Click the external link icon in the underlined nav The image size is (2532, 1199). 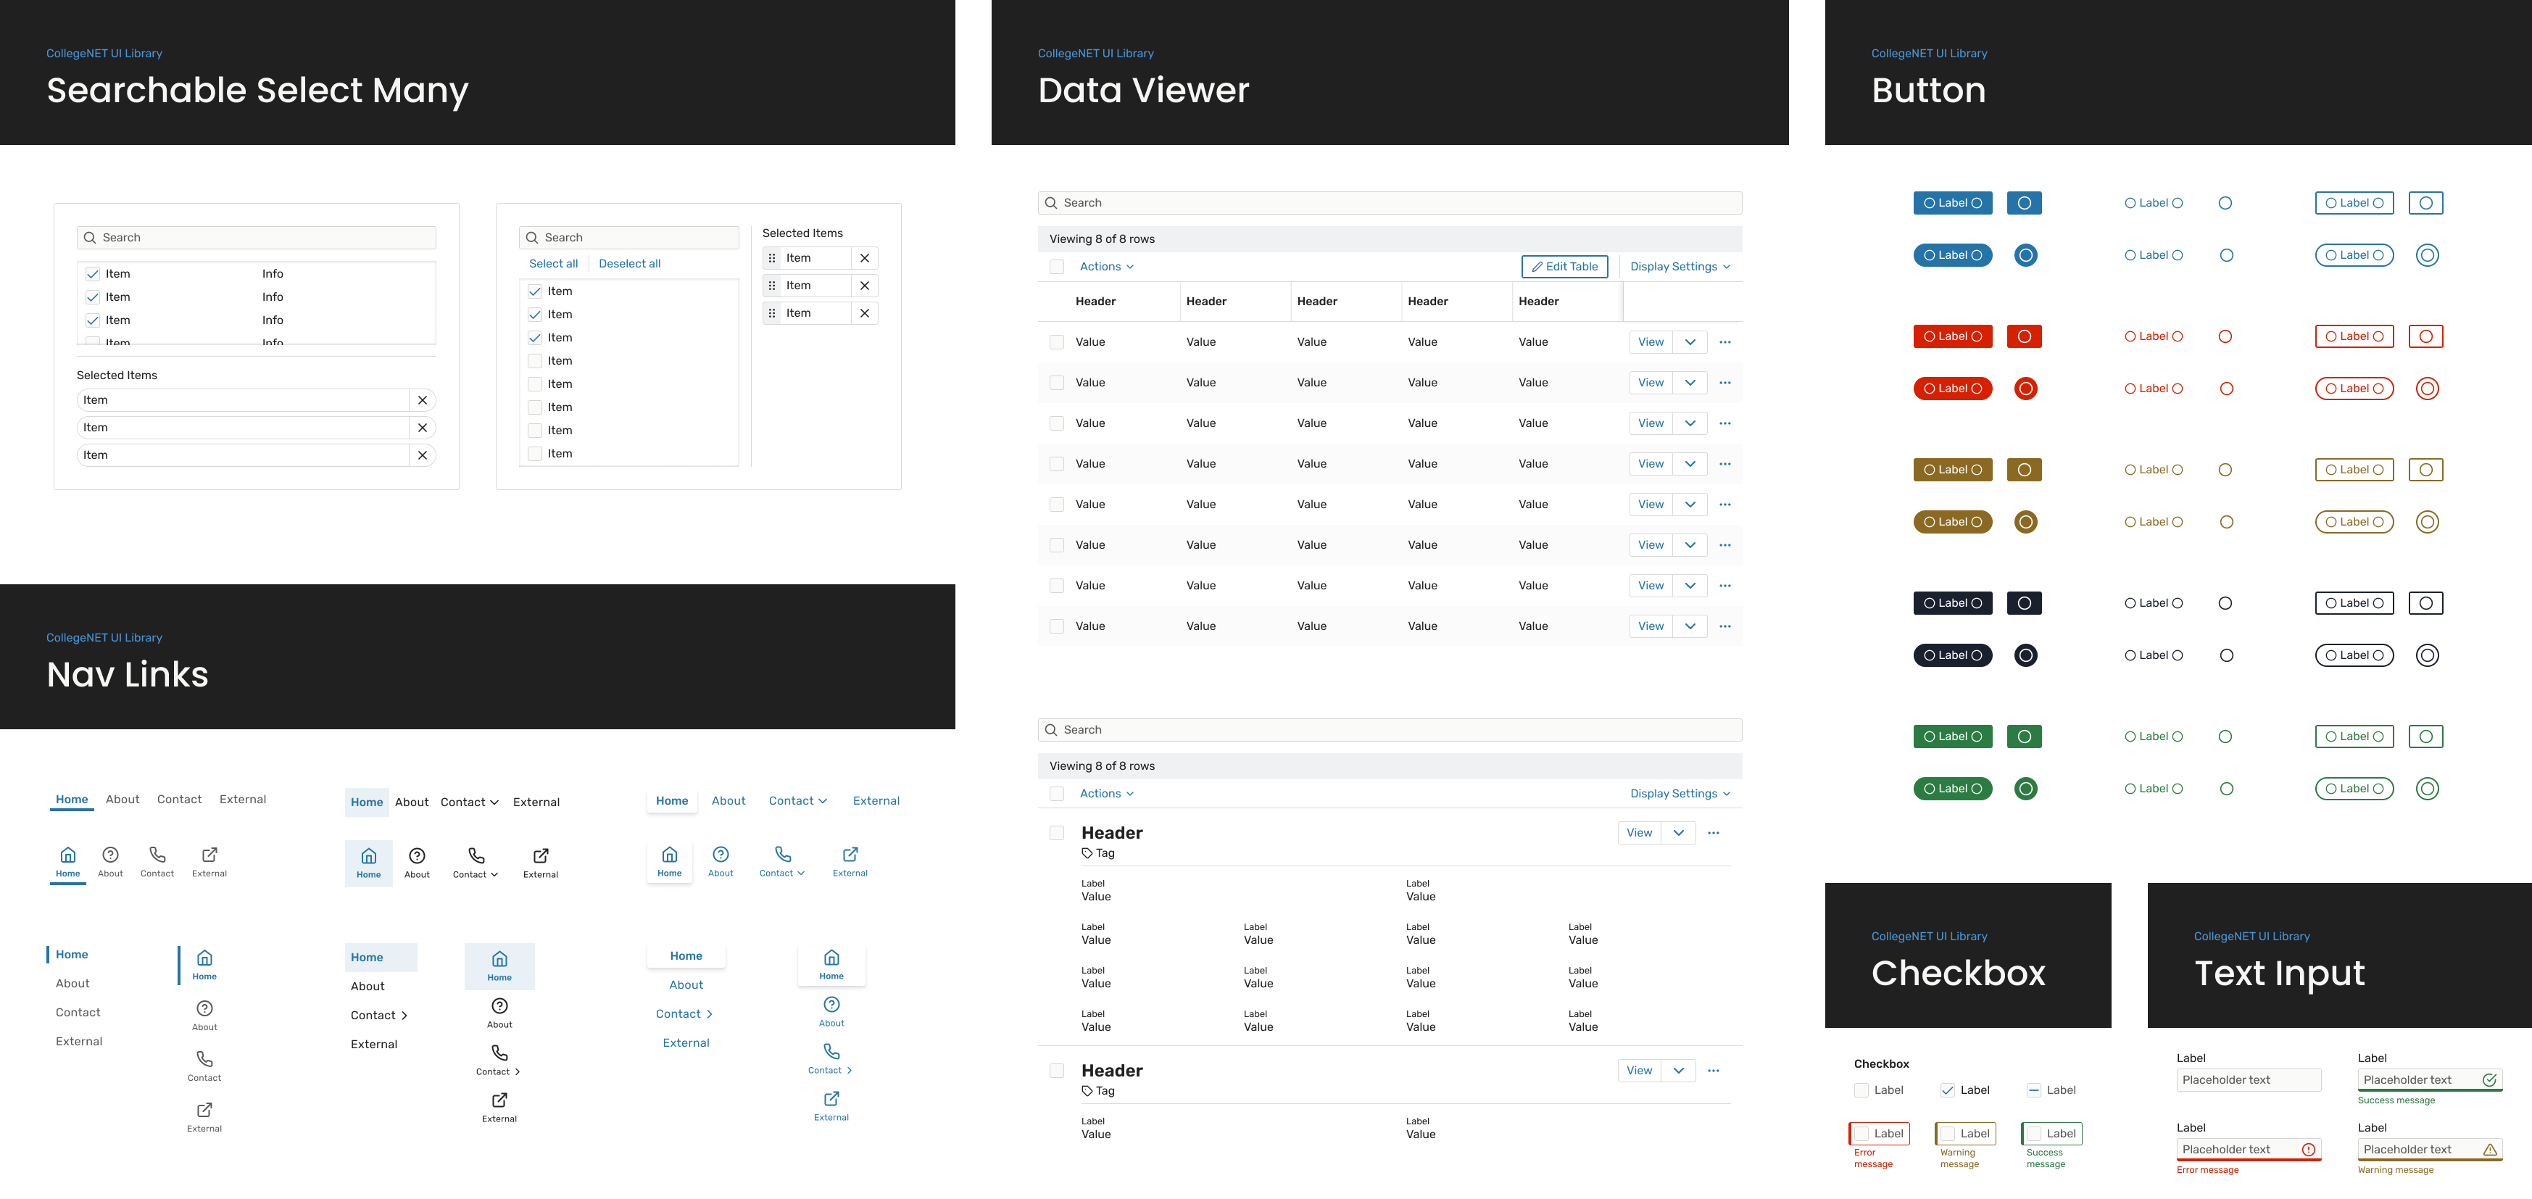209,855
